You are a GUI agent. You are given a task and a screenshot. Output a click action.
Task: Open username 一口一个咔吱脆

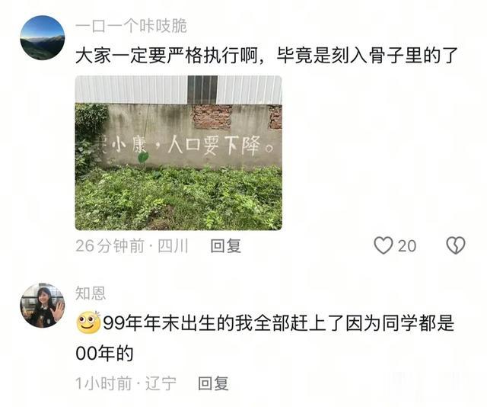coord(131,26)
